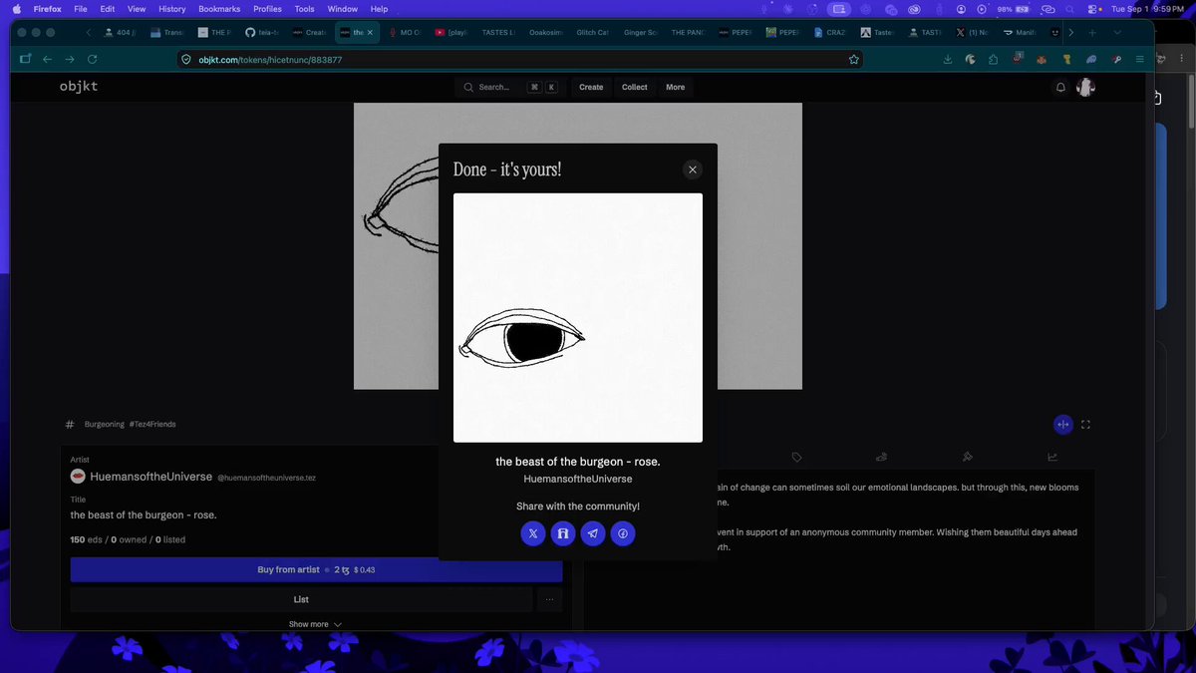Open the HuemansoftheUniverse artist profile
Viewport: 1196px width, 673px height.
[x=150, y=477]
